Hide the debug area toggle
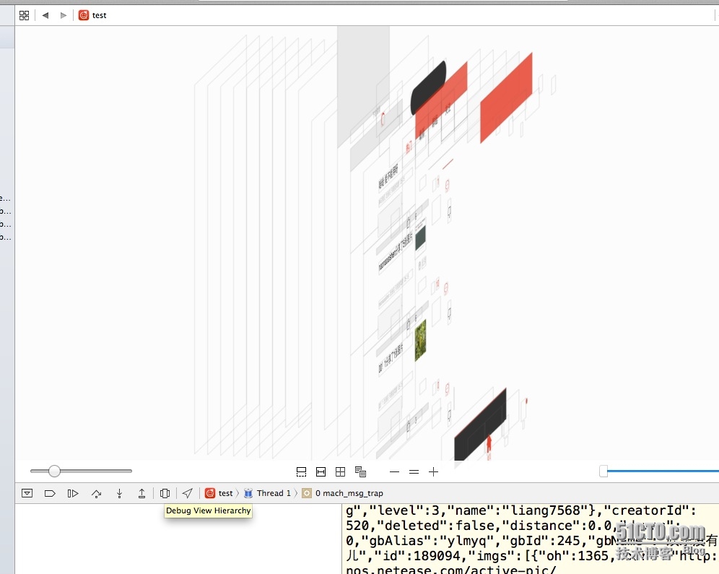 pyautogui.click(x=27, y=493)
